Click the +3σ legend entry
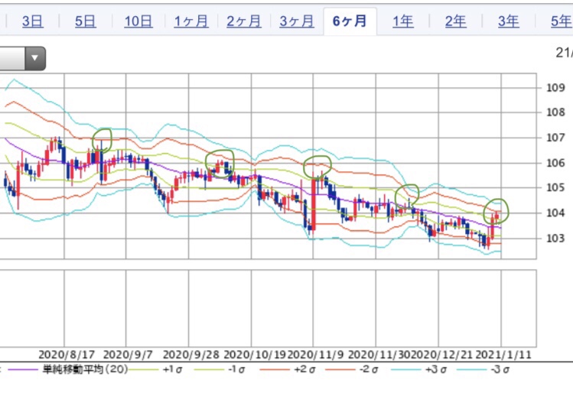Viewport: 573px width, 393px height. (418, 369)
